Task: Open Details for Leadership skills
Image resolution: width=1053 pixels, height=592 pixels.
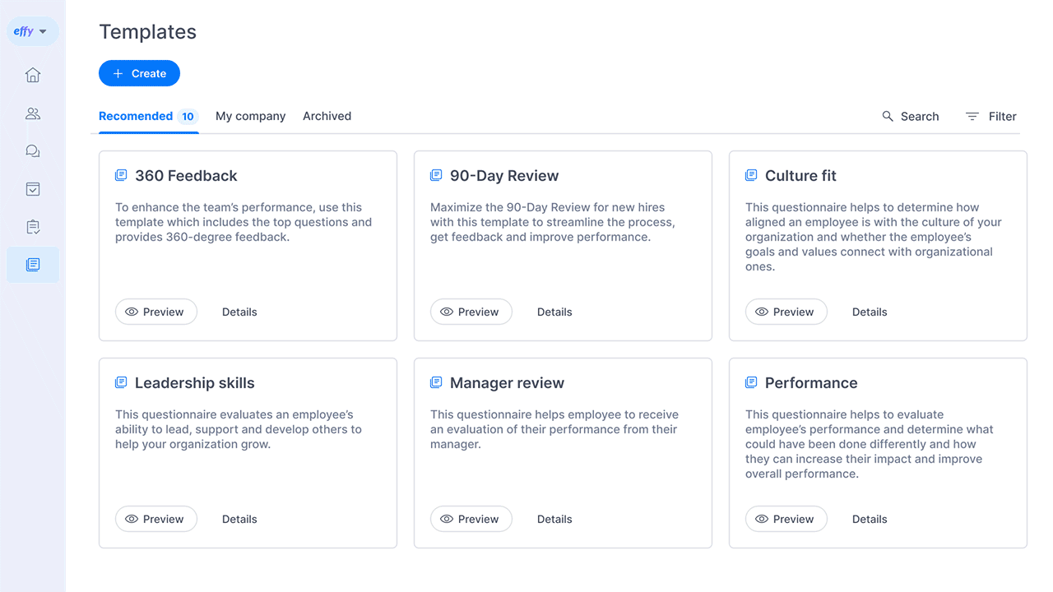Action: click(x=239, y=519)
